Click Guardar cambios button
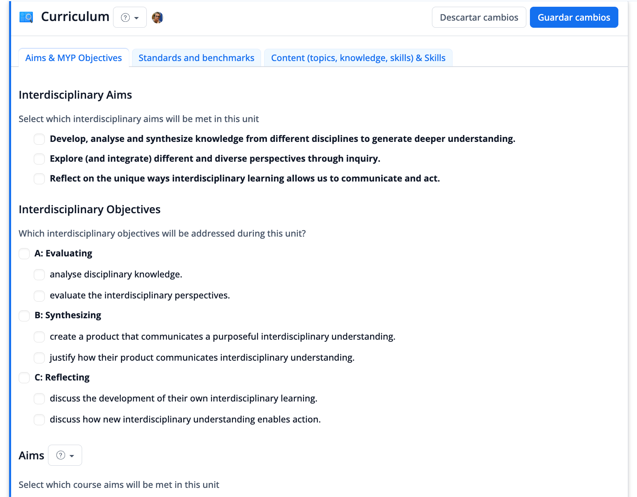Screen dimensions: 637x497 [x=574, y=17]
